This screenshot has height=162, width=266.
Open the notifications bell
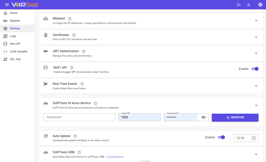click(249, 5)
